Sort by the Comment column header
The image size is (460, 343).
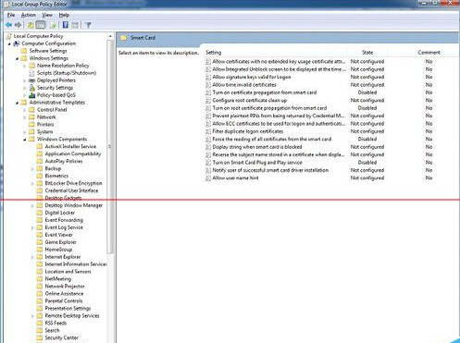click(429, 53)
